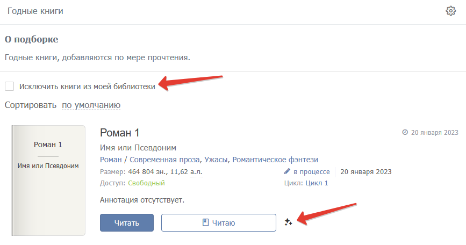Image resolution: width=466 pixels, height=245 pixels.
Task: Click the Свободный access value
Action: tap(146, 183)
